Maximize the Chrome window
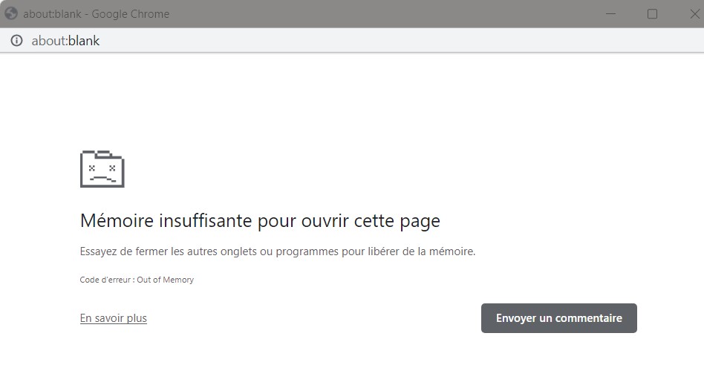The image size is (704, 382). [x=652, y=14]
